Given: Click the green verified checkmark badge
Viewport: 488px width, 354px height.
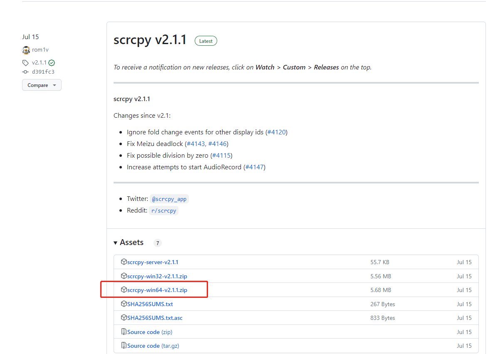Looking at the screenshot, I should coord(52,63).
